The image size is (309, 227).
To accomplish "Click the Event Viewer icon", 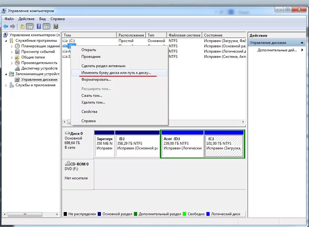I will tap(17, 52).
